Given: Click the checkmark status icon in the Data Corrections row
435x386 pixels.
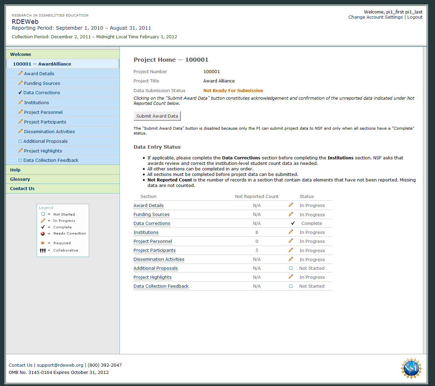Looking at the screenshot, I should 293,223.
